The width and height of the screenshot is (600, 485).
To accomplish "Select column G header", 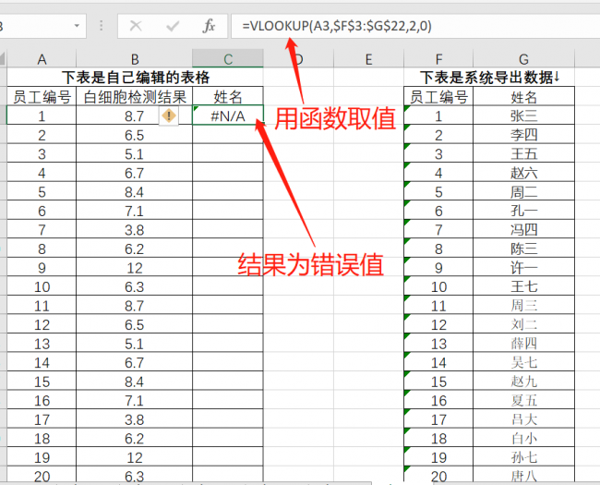I will point(524,59).
